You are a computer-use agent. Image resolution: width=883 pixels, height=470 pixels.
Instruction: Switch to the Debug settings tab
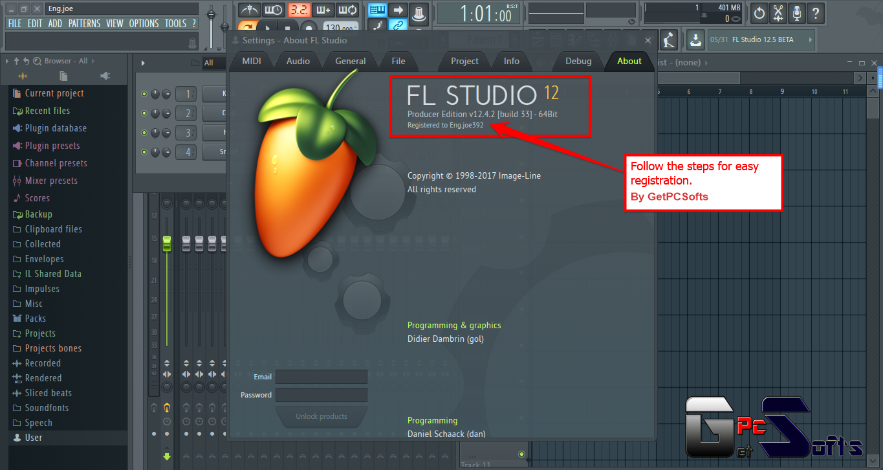pyautogui.click(x=578, y=61)
